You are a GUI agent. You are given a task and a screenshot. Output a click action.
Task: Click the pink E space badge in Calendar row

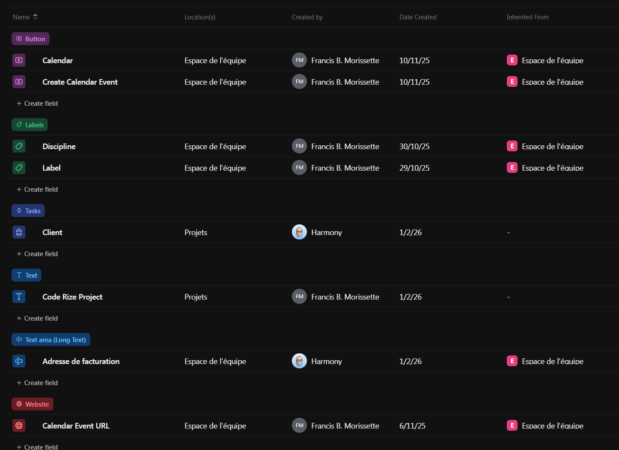click(512, 60)
